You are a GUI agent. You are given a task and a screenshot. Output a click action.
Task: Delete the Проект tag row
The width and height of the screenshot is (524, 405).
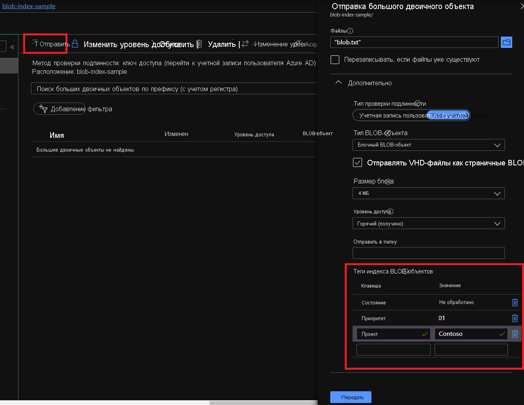[x=515, y=334]
